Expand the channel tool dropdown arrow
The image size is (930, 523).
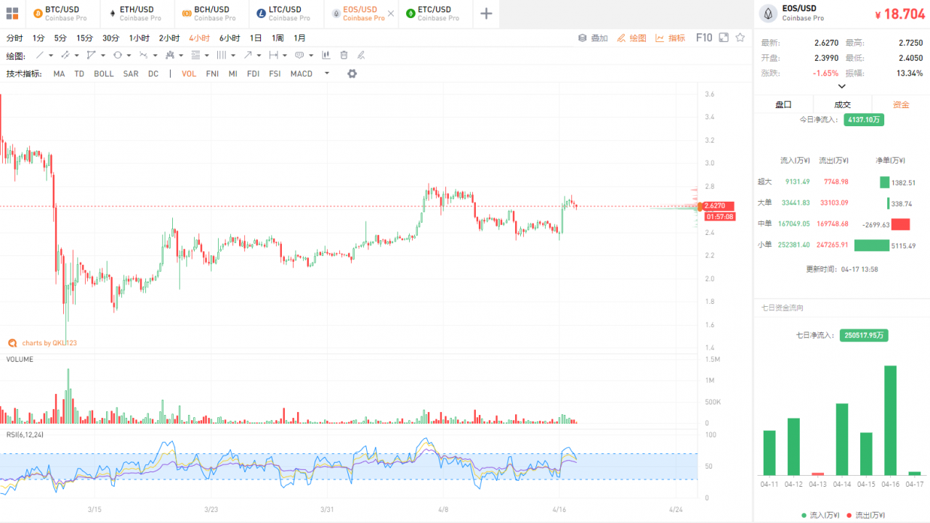(x=77, y=55)
